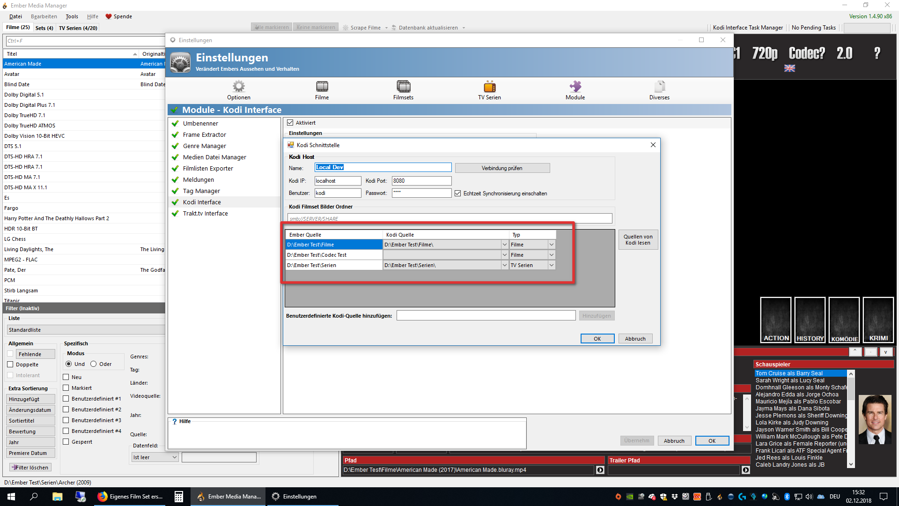899x506 pixels.
Task: Toggle the Aktiviert checkbox
Action: [x=290, y=123]
